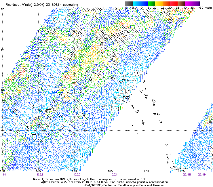
Task: Click the '0:24' purple time label
Action: point(114,175)
